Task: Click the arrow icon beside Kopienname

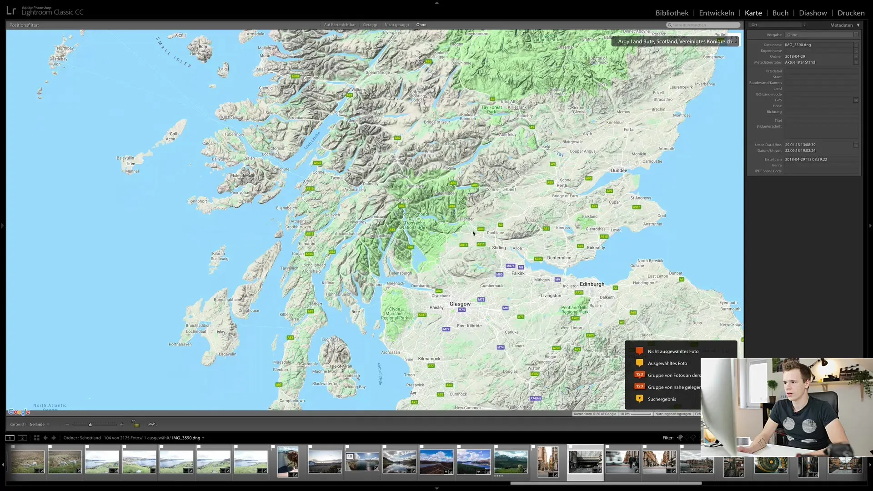Action: tap(856, 51)
